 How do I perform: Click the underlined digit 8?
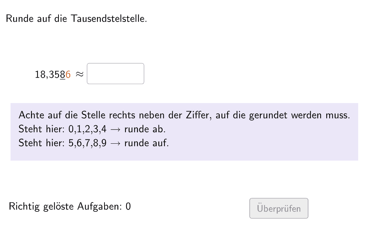[x=63, y=74]
